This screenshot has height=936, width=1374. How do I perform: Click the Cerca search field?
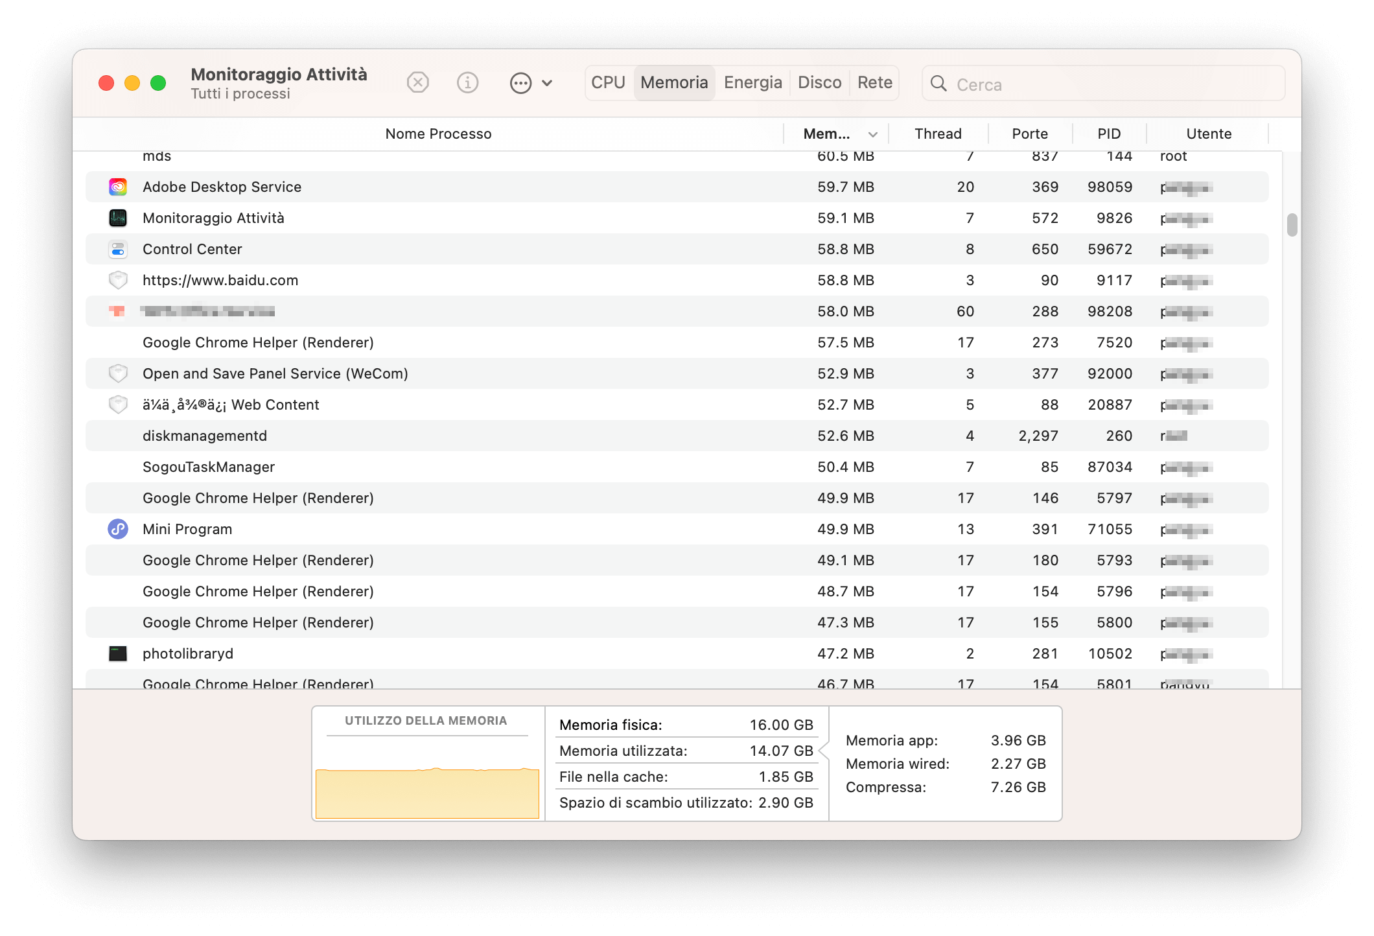pyautogui.click(x=1103, y=84)
